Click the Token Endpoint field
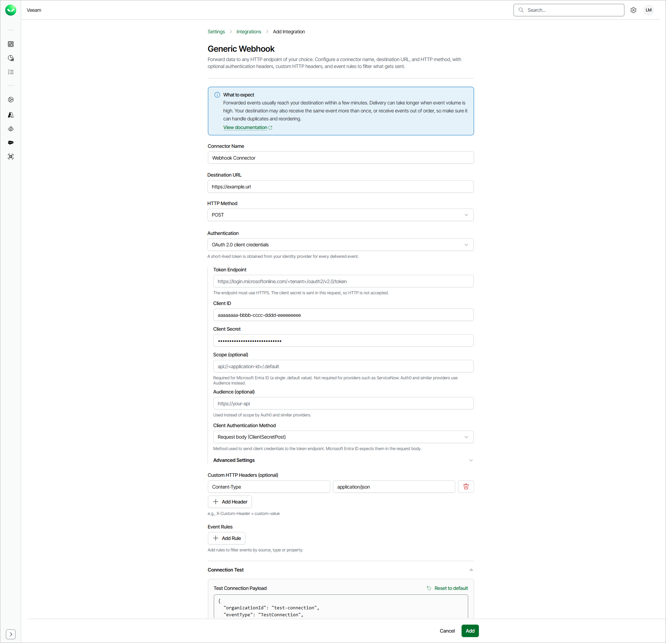The image size is (666, 643). 343,281
